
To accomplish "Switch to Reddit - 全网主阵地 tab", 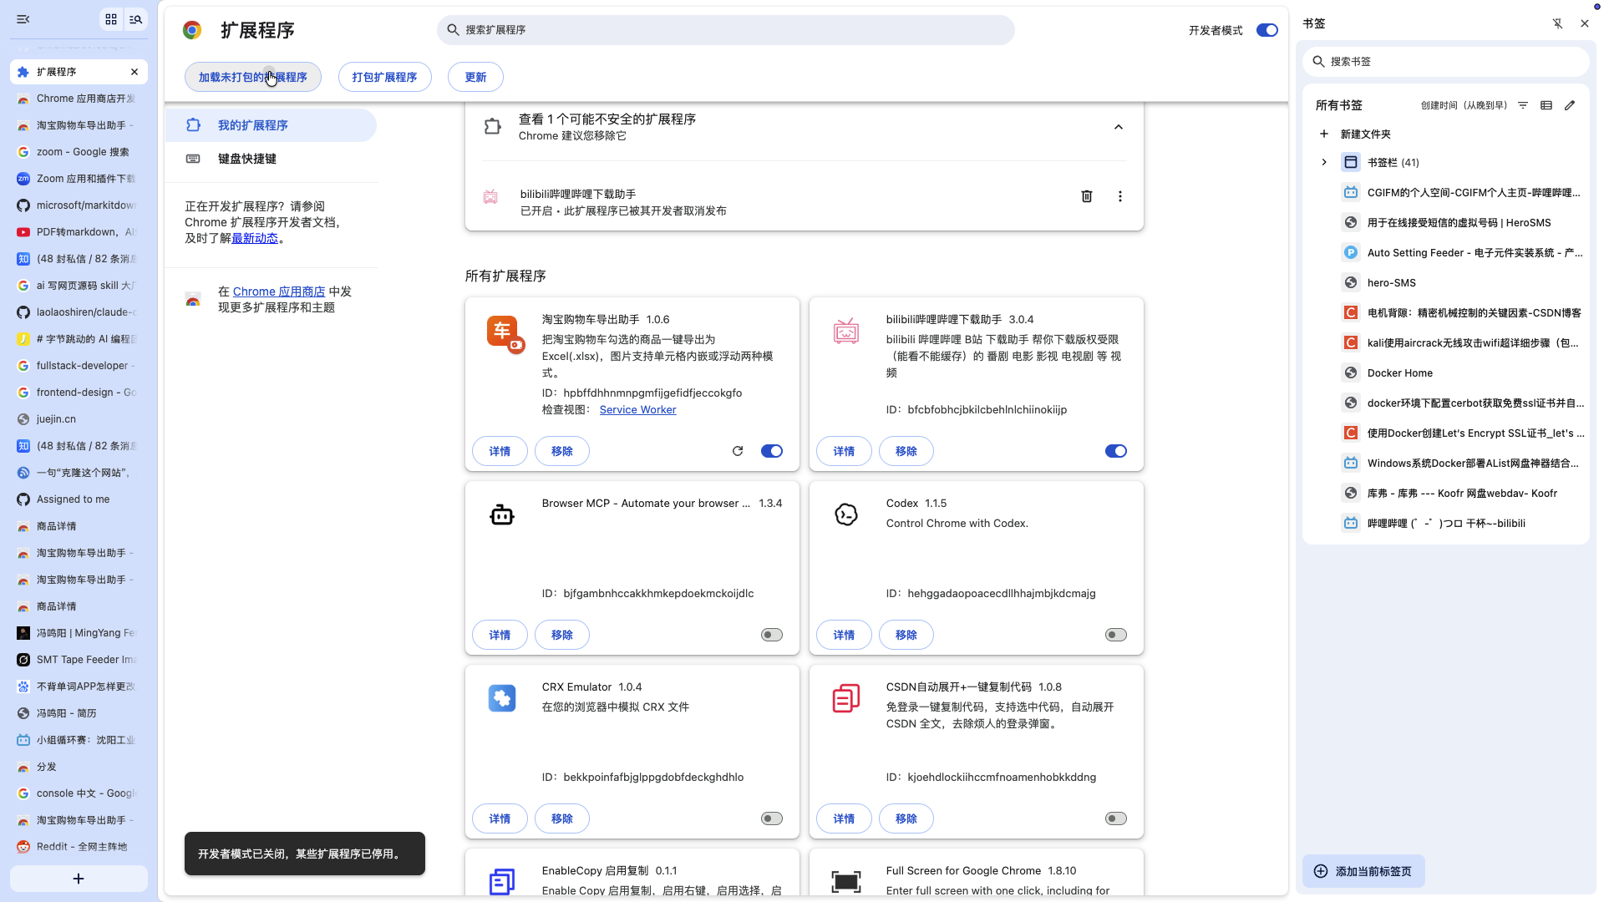I will [x=79, y=847].
